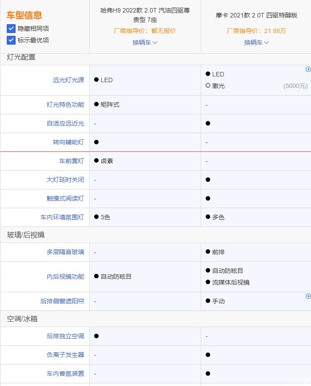The image size is (311, 386).
Task: Uncheck the 标示最优项 checkbox
Action: (11, 40)
